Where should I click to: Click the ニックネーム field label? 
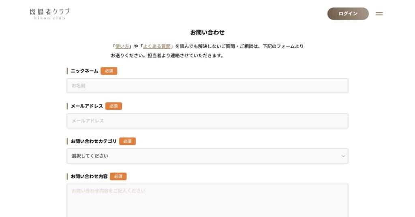tap(84, 71)
